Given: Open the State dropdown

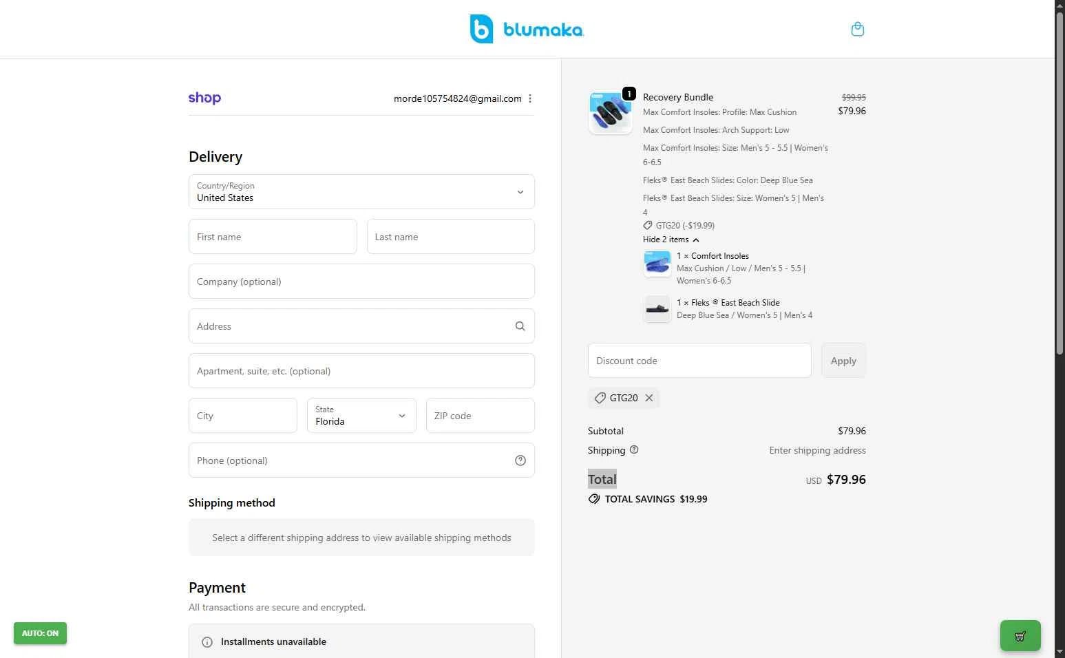Looking at the screenshot, I should pyautogui.click(x=361, y=416).
